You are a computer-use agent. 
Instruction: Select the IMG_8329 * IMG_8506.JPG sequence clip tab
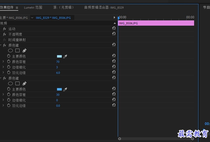(x=53, y=18)
